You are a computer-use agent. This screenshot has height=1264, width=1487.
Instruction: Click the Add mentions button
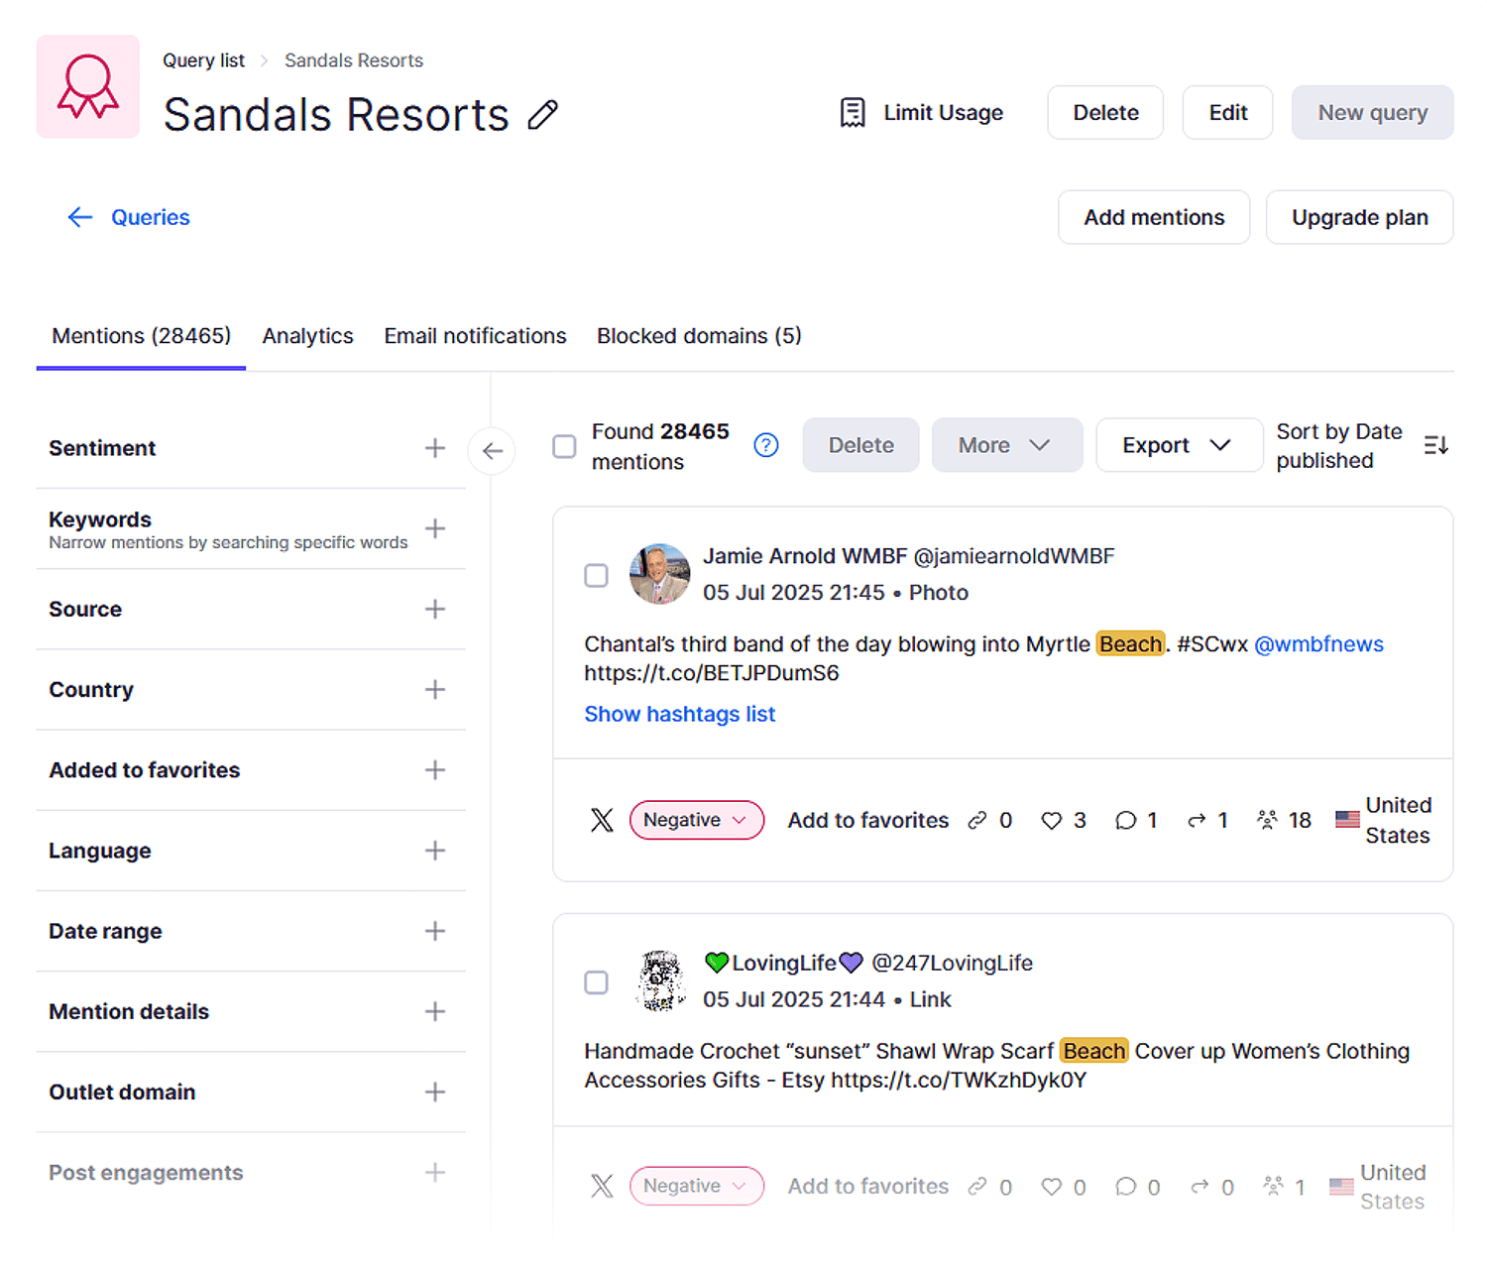tap(1154, 218)
